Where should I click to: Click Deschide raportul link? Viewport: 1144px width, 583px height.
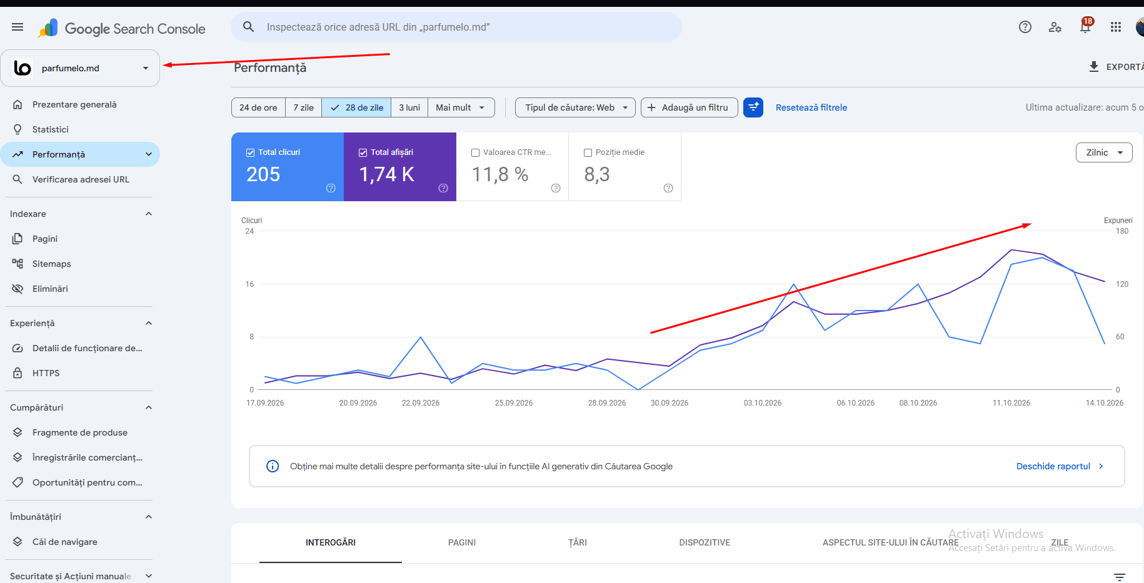tap(1060, 466)
